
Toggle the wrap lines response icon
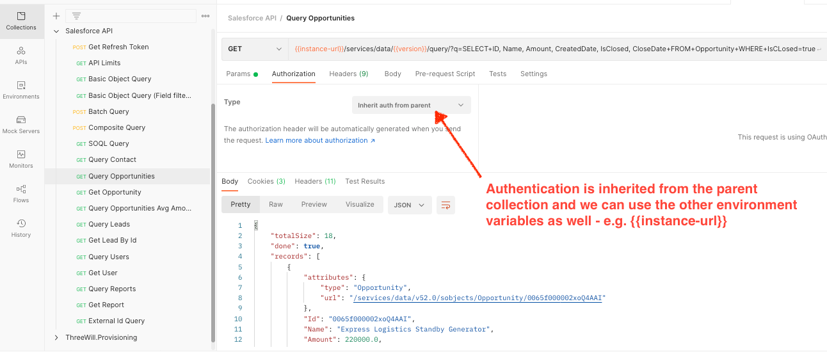[x=446, y=205]
